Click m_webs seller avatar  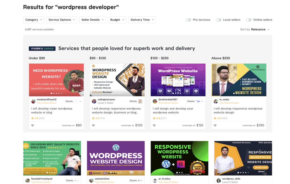click(x=216, y=101)
